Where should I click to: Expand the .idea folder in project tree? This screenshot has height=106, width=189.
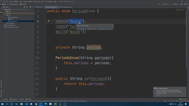[x=5, y=11]
